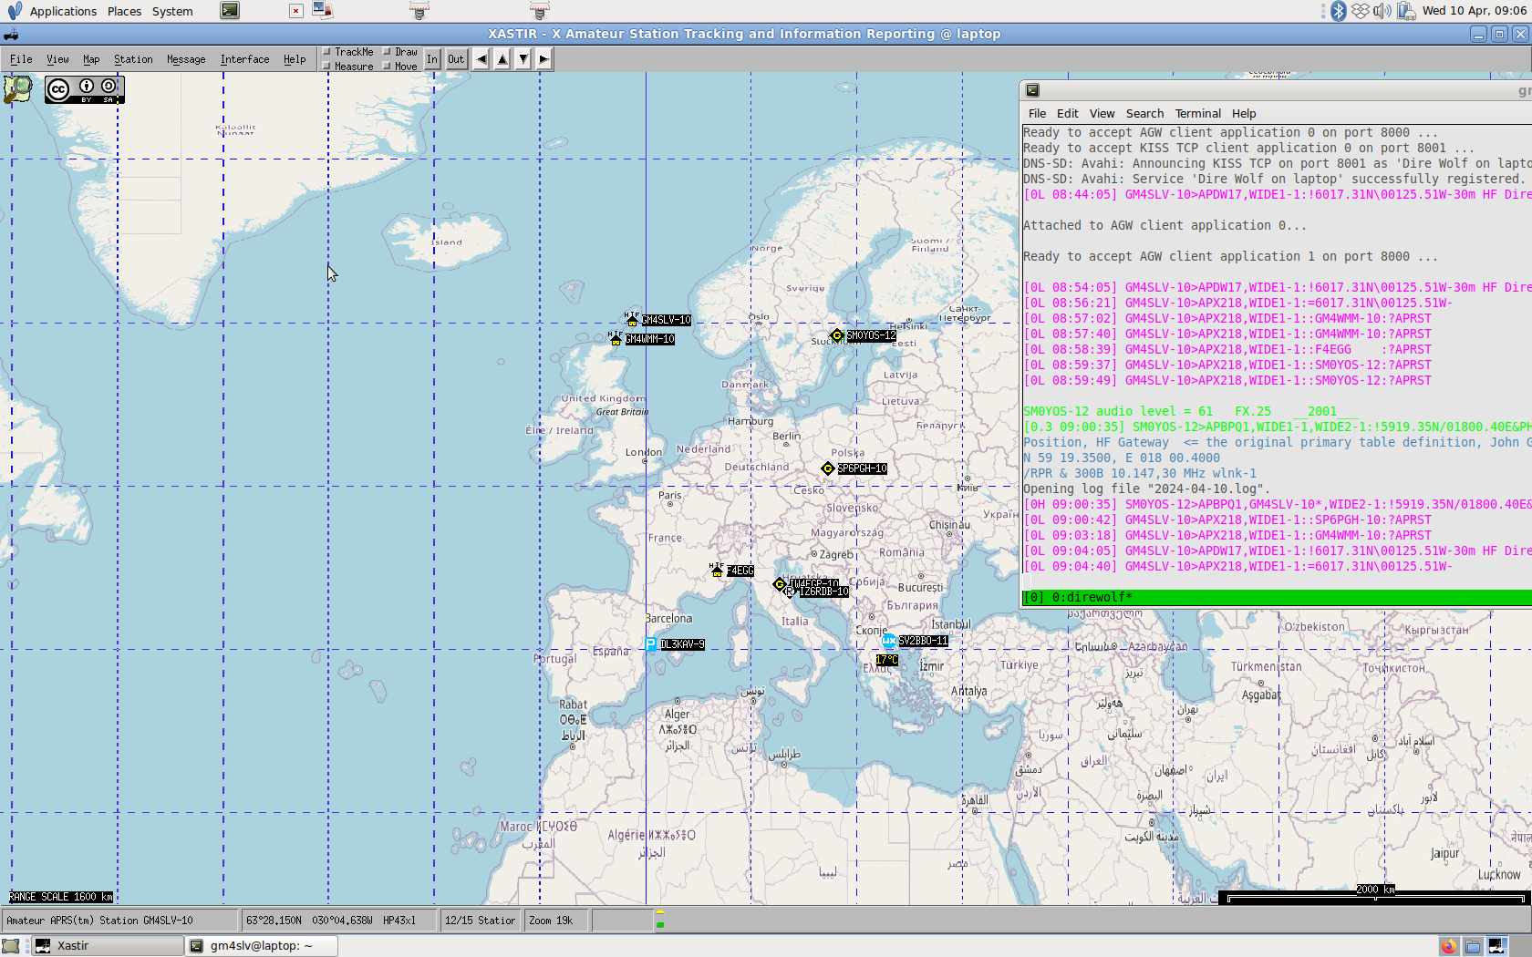Enable the Draw mode checkbox
The width and height of the screenshot is (1532, 957).
point(388,52)
